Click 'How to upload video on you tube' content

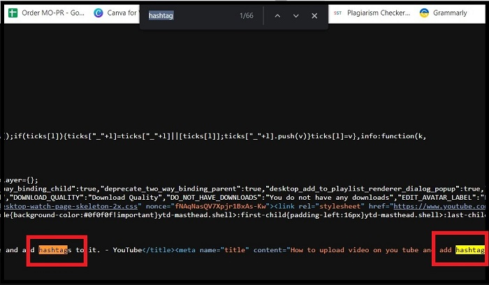pos(356,250)
